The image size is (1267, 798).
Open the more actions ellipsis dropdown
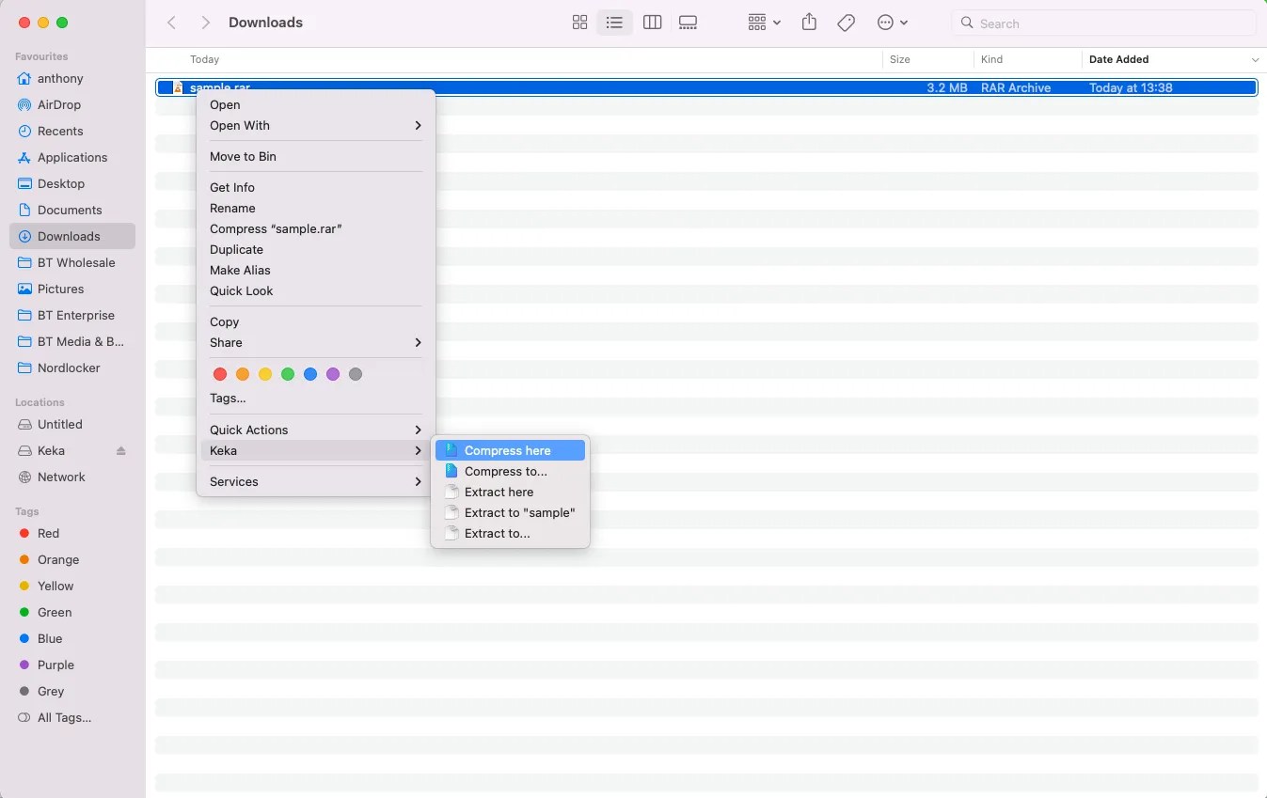tap(892, 22)
